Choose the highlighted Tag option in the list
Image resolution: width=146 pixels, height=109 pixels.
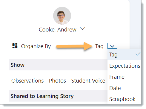(x=124, y=54)
